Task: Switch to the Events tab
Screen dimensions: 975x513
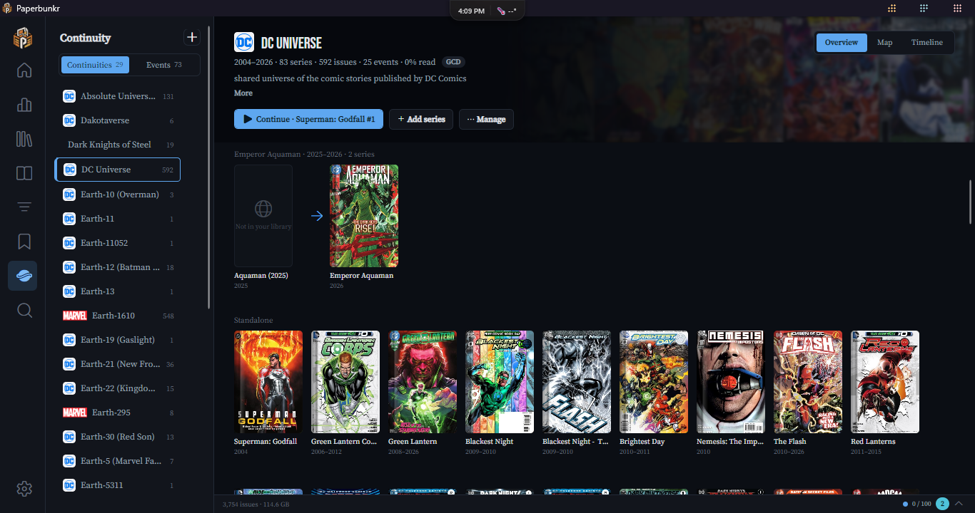Action: [164, 65]
